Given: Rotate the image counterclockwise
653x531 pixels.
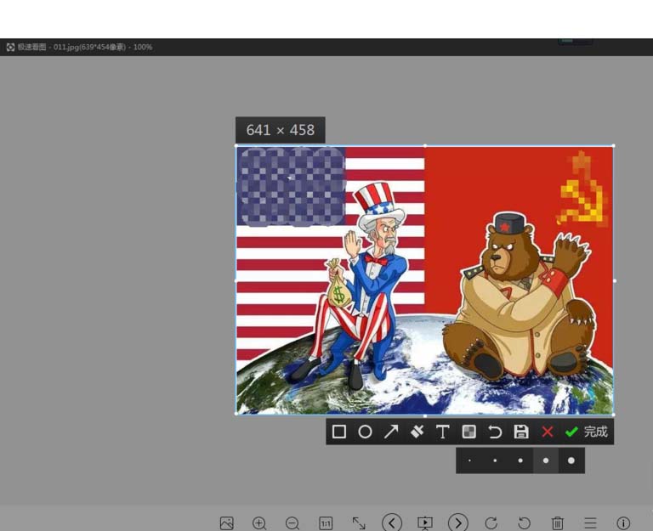Looking at the screenshot, I should pyautogui.click(x=524, y=523).
